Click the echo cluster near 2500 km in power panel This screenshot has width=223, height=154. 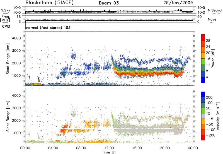(x=73, y=56)
